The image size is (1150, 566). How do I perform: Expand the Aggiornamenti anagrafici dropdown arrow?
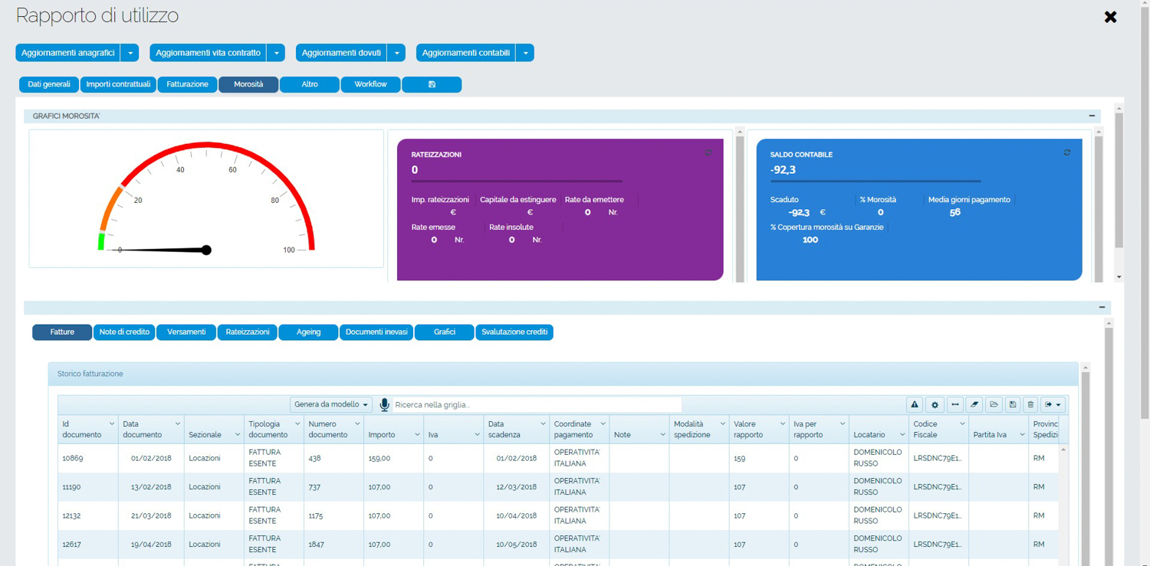tap(130, 53)
